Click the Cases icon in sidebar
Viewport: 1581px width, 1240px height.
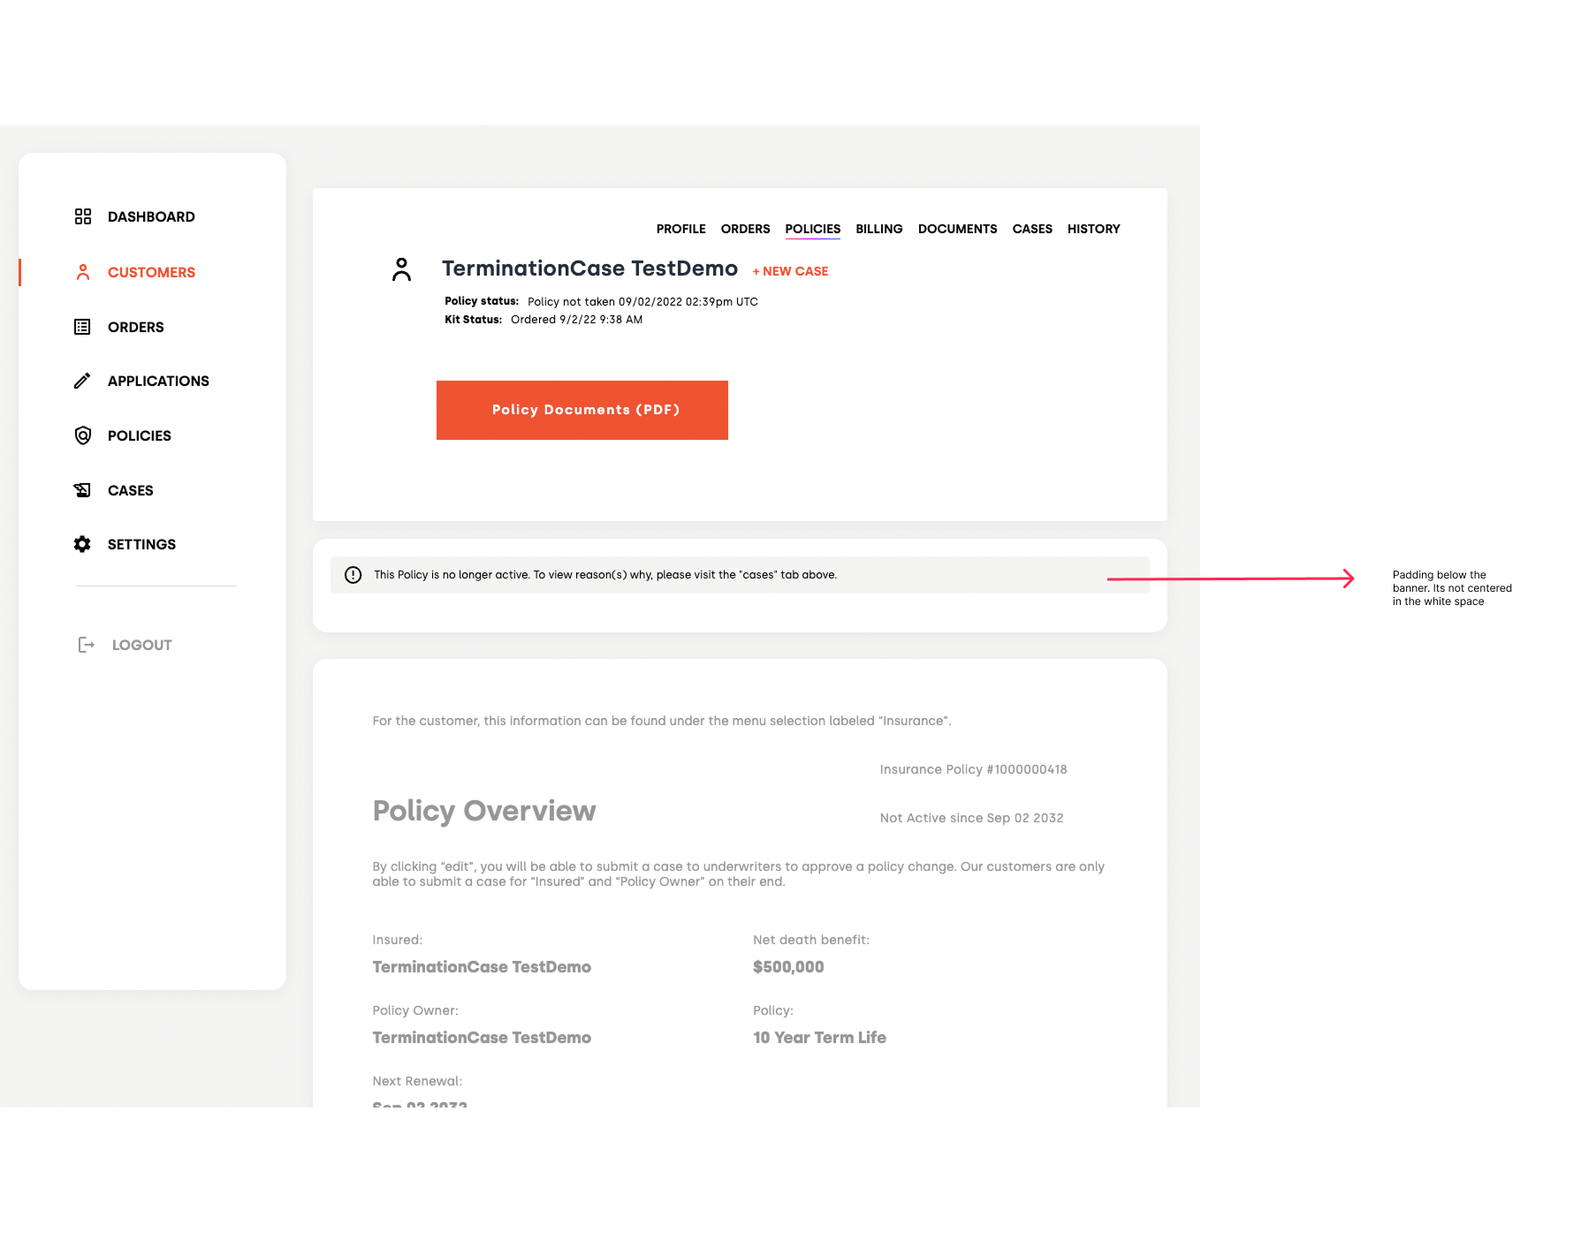point(82,490)
